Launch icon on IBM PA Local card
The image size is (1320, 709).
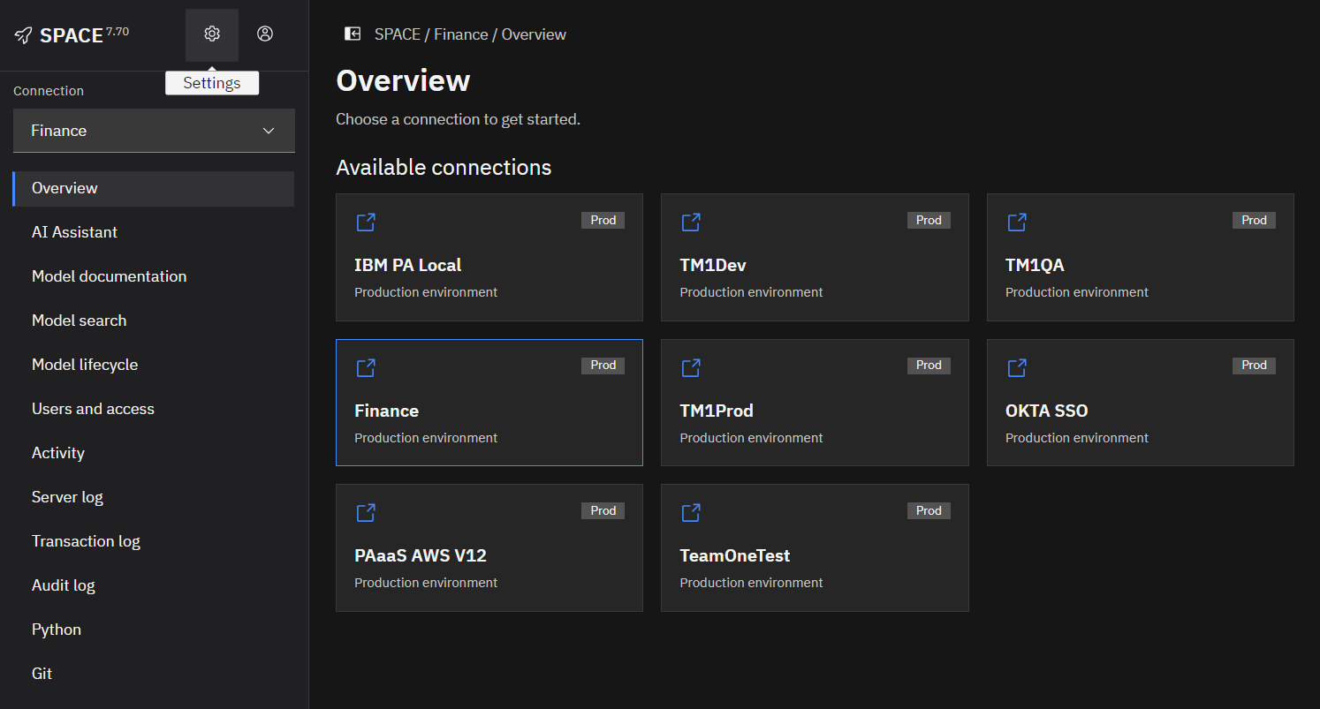[366, 223]
